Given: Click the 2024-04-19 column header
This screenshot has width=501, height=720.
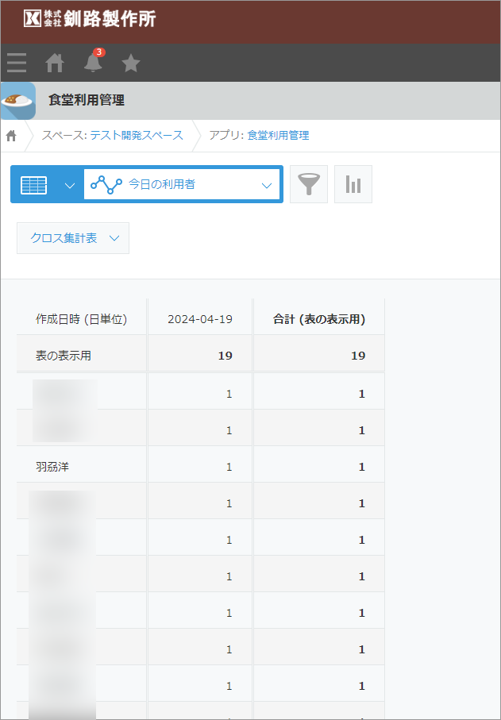Looking at the screenshot, I should tap(200, 319).
